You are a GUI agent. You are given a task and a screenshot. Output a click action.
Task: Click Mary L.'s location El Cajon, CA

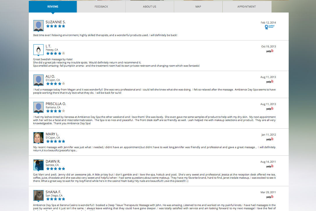click(53, 138)
